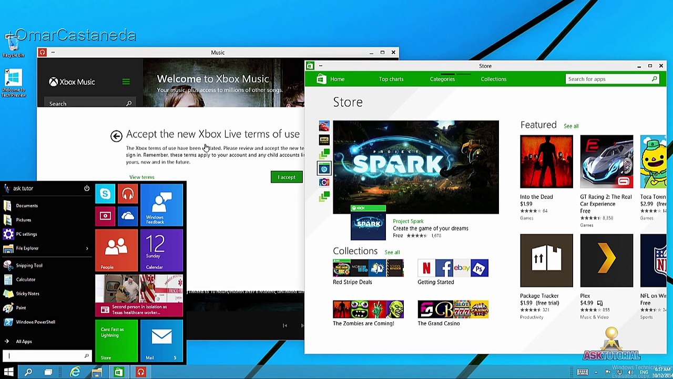This screenshot has height=379, width=673.
Task: Expand the File Explorer jump list arrow
Action: point(87,248)
